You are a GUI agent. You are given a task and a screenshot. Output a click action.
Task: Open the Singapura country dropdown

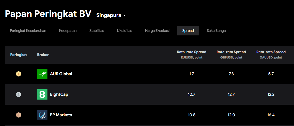[x=111, y=15]
